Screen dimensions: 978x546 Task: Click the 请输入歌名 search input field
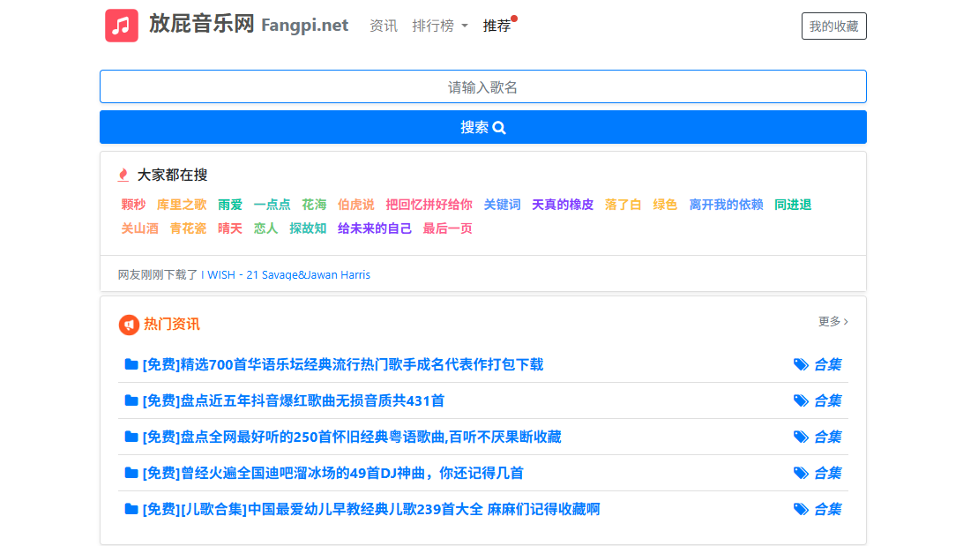click(x=483, y=86)
